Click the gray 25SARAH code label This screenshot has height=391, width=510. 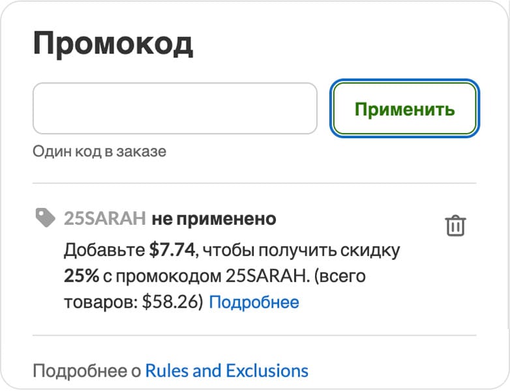pos(104,219)
